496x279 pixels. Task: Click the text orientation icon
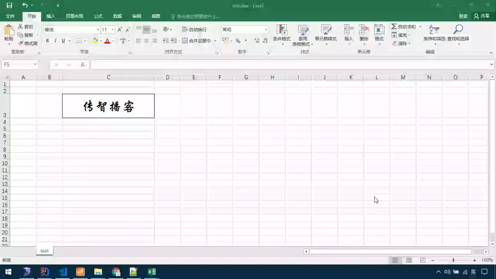pos(166,29)
